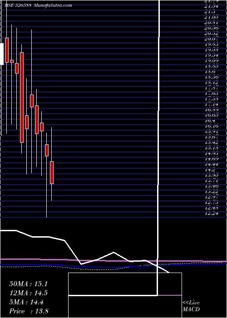Click the MunafaSutra.com label

click(53, 5)
